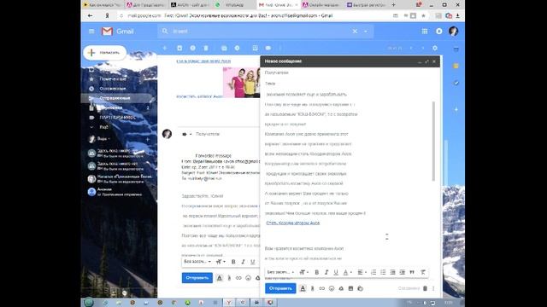Viewport: 547px width, 307px height.
Task: Show Gmail search options dropdown
Action: coord(366,32)
